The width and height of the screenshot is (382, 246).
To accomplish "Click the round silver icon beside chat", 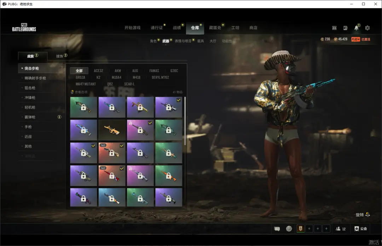I will 289,228.
